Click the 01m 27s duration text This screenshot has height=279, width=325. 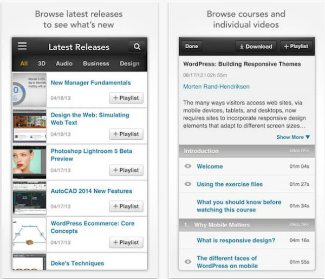(300, 184)
